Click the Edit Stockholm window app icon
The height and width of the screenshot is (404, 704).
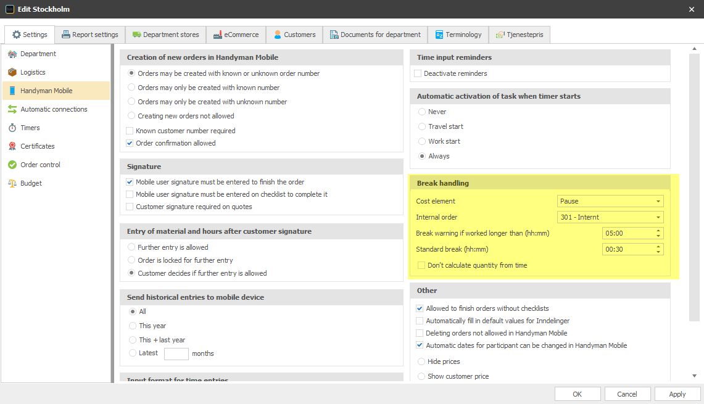tap(10, 9)
